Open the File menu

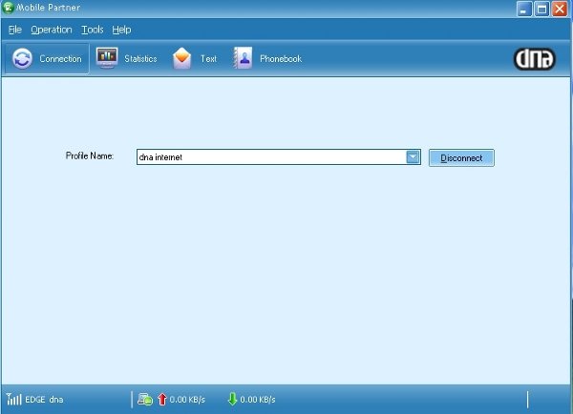point(15,30)
